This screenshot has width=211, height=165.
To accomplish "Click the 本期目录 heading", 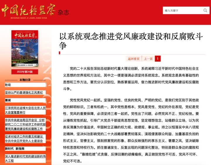I will pyautogui.click(x=25, y=80).
